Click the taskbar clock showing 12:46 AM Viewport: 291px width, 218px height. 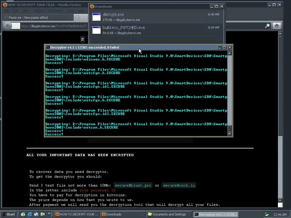(x=280, y=215)
